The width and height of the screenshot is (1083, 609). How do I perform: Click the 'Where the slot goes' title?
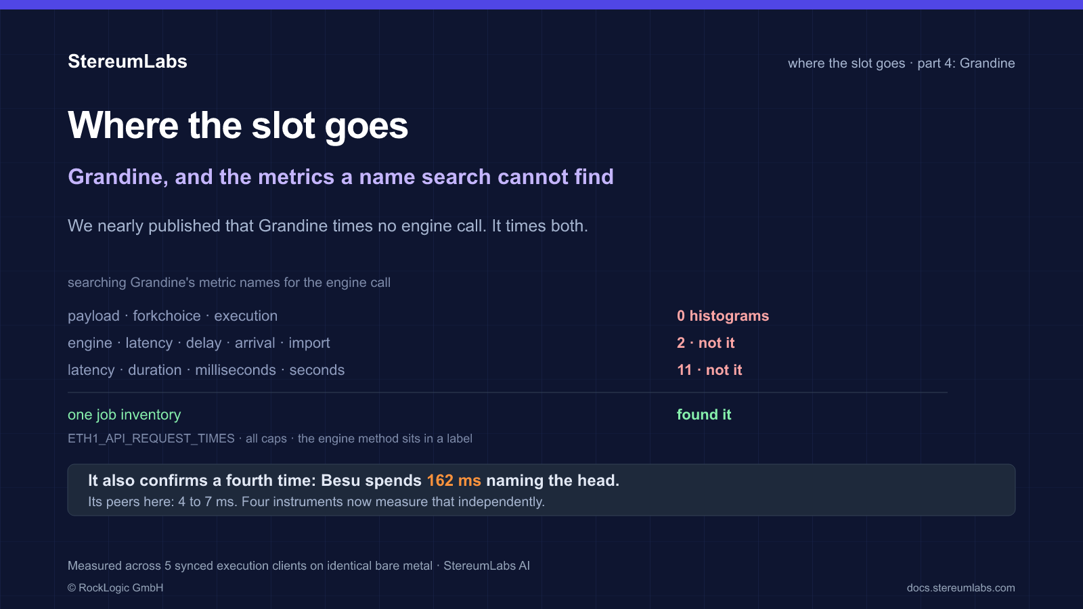click(238, 126)
